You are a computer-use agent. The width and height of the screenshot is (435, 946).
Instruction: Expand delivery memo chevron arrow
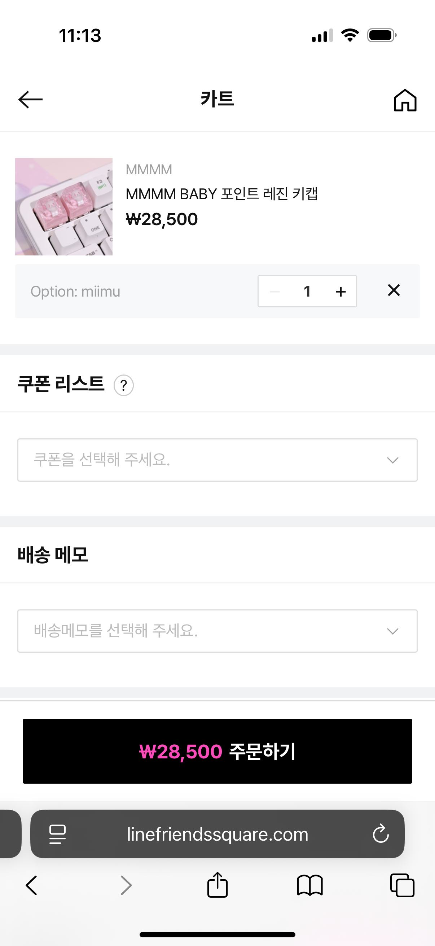coord(392,631)
